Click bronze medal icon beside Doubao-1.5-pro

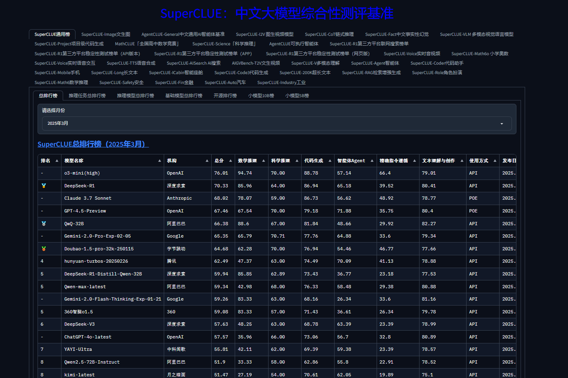[x=44, y=249]
